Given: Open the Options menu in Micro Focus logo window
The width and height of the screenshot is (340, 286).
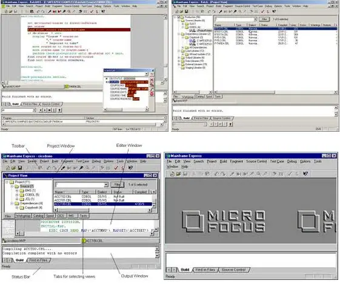Looking at the screenshot, I should pyautogui.click(x=305, y=162).
